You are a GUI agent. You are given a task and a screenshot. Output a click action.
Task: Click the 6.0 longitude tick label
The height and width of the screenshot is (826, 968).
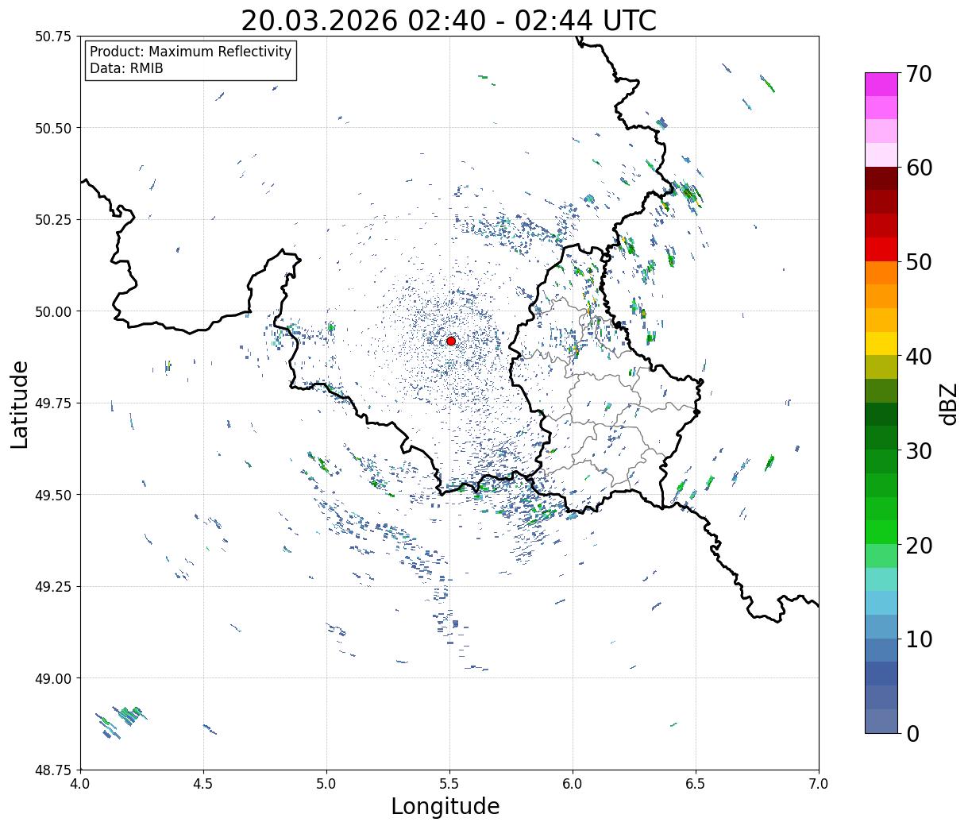pyautogui.click(x=573, y=784)
